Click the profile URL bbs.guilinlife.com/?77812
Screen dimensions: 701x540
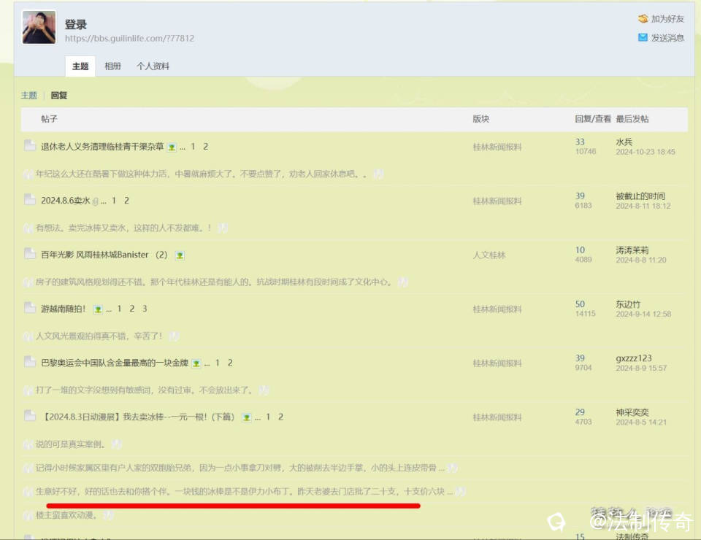click(129, 39)
